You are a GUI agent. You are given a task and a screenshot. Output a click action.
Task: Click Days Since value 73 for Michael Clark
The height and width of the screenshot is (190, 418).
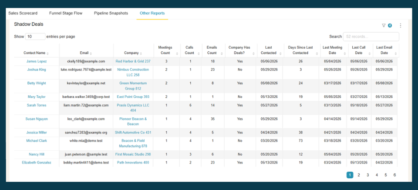pyautogui.click(x=300, y=141)
